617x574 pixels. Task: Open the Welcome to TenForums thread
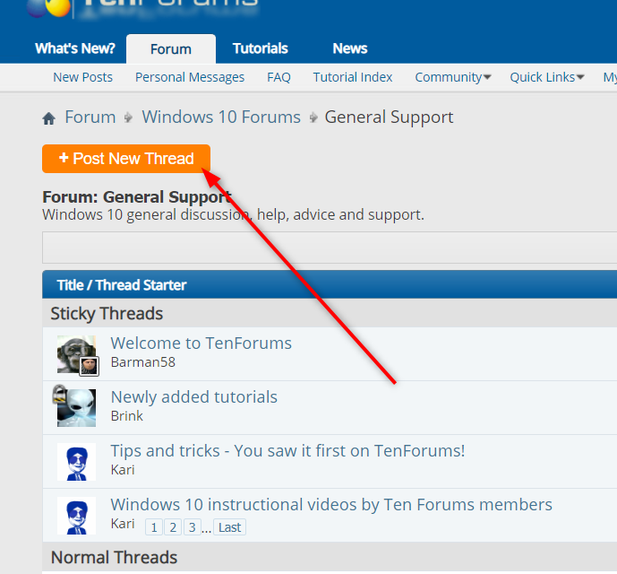[x=201, y=343]
